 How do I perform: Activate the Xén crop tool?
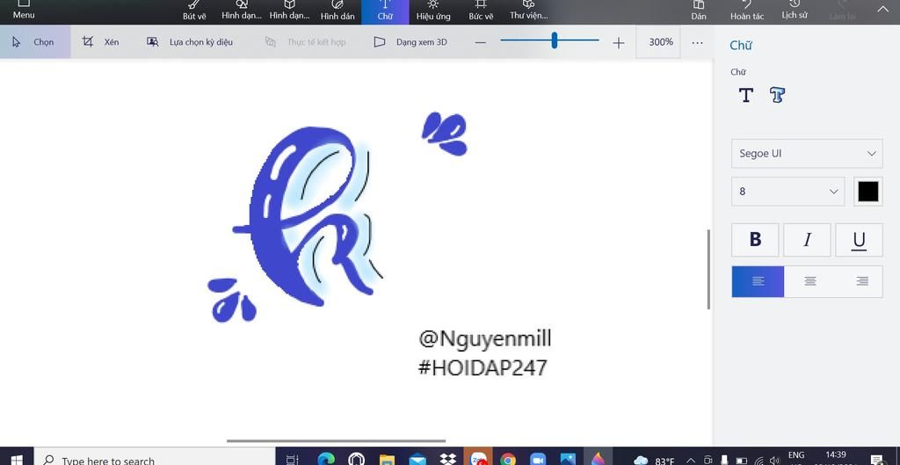tap(101, 42)
